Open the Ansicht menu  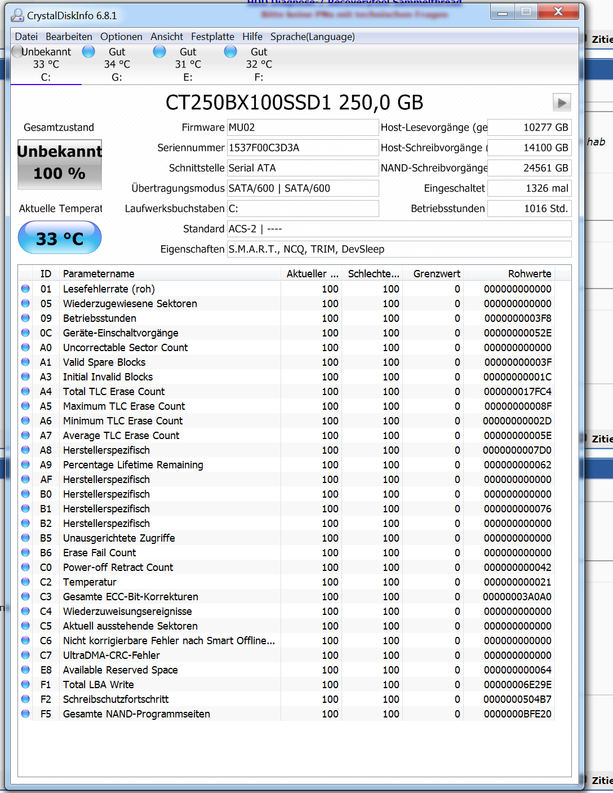166,37
